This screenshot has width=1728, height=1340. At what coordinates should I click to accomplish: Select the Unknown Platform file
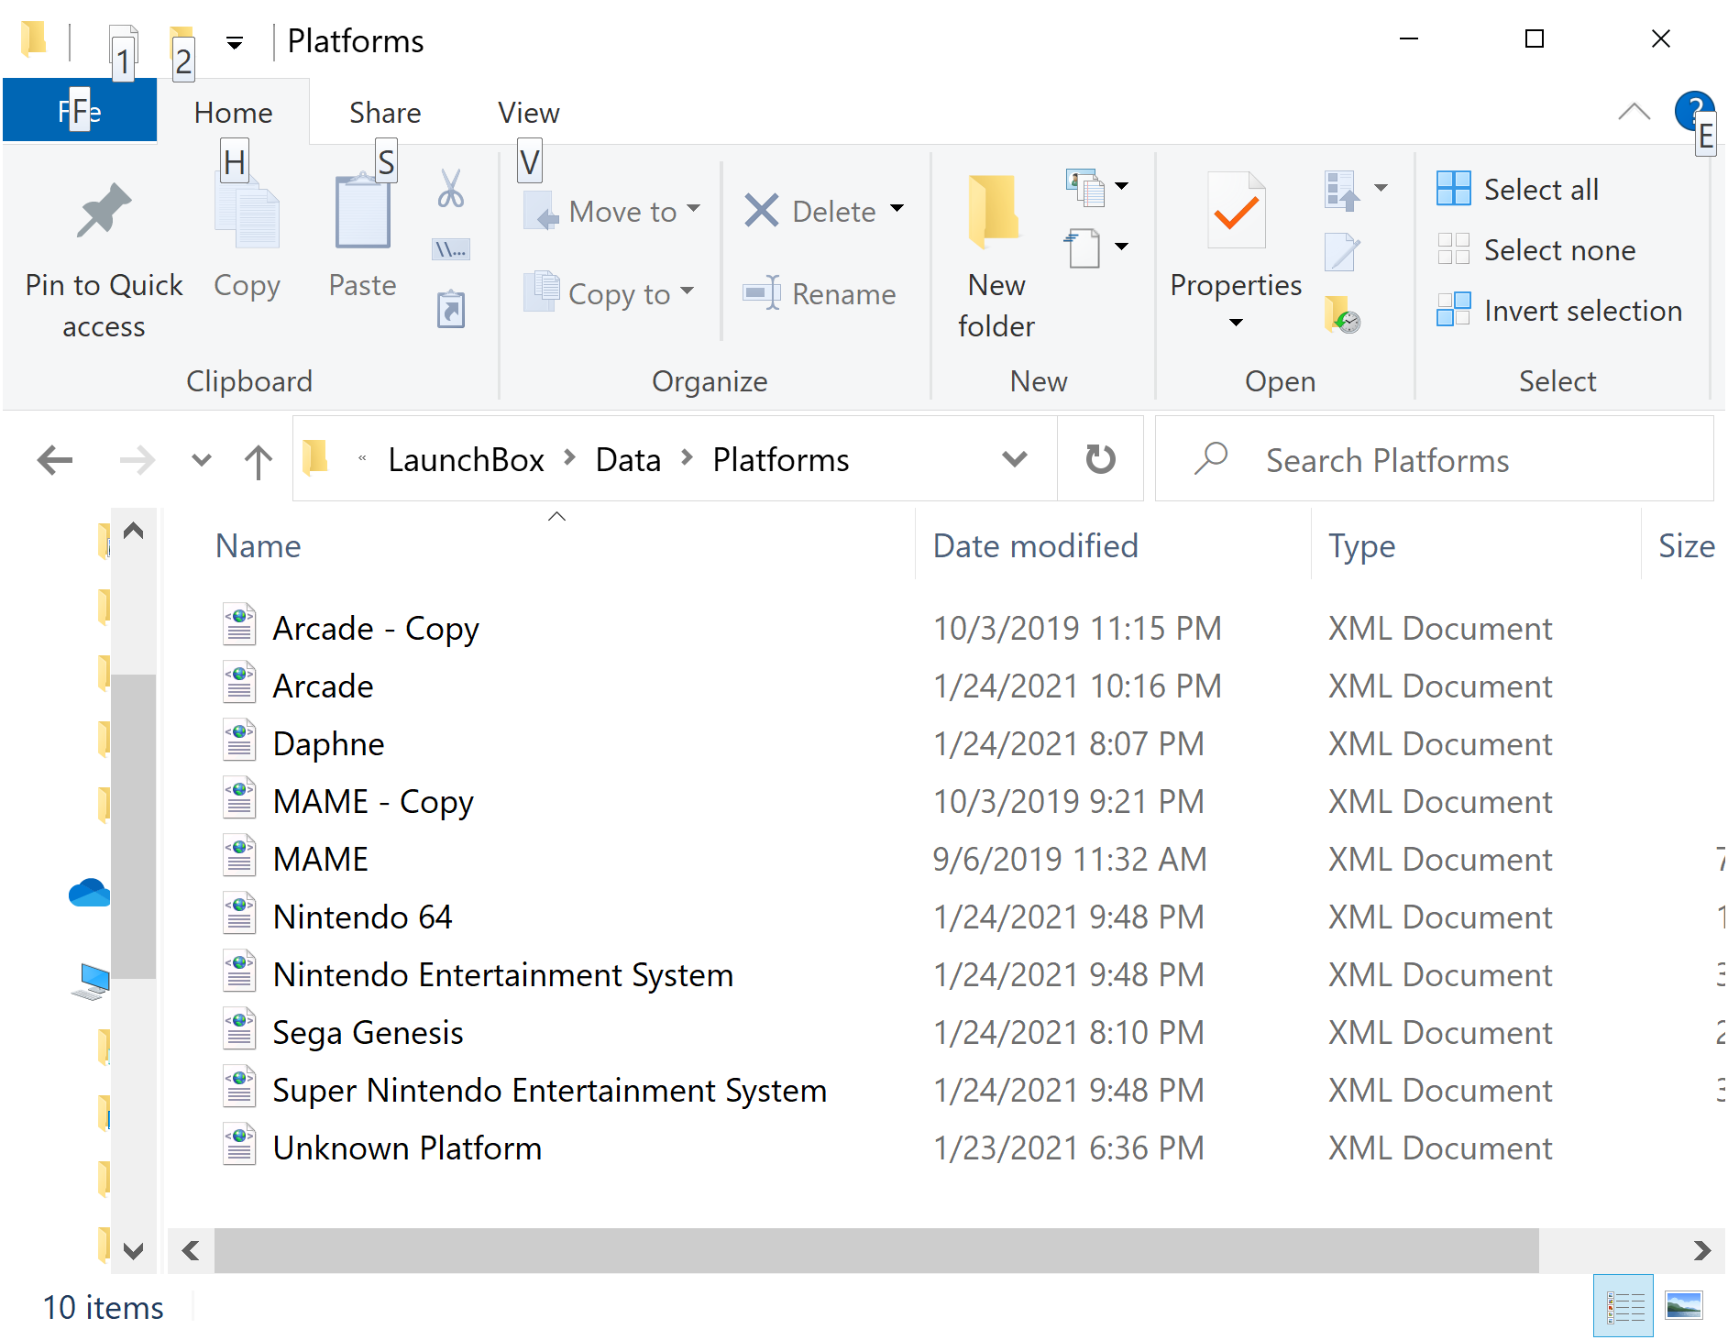click(406, 1148)
